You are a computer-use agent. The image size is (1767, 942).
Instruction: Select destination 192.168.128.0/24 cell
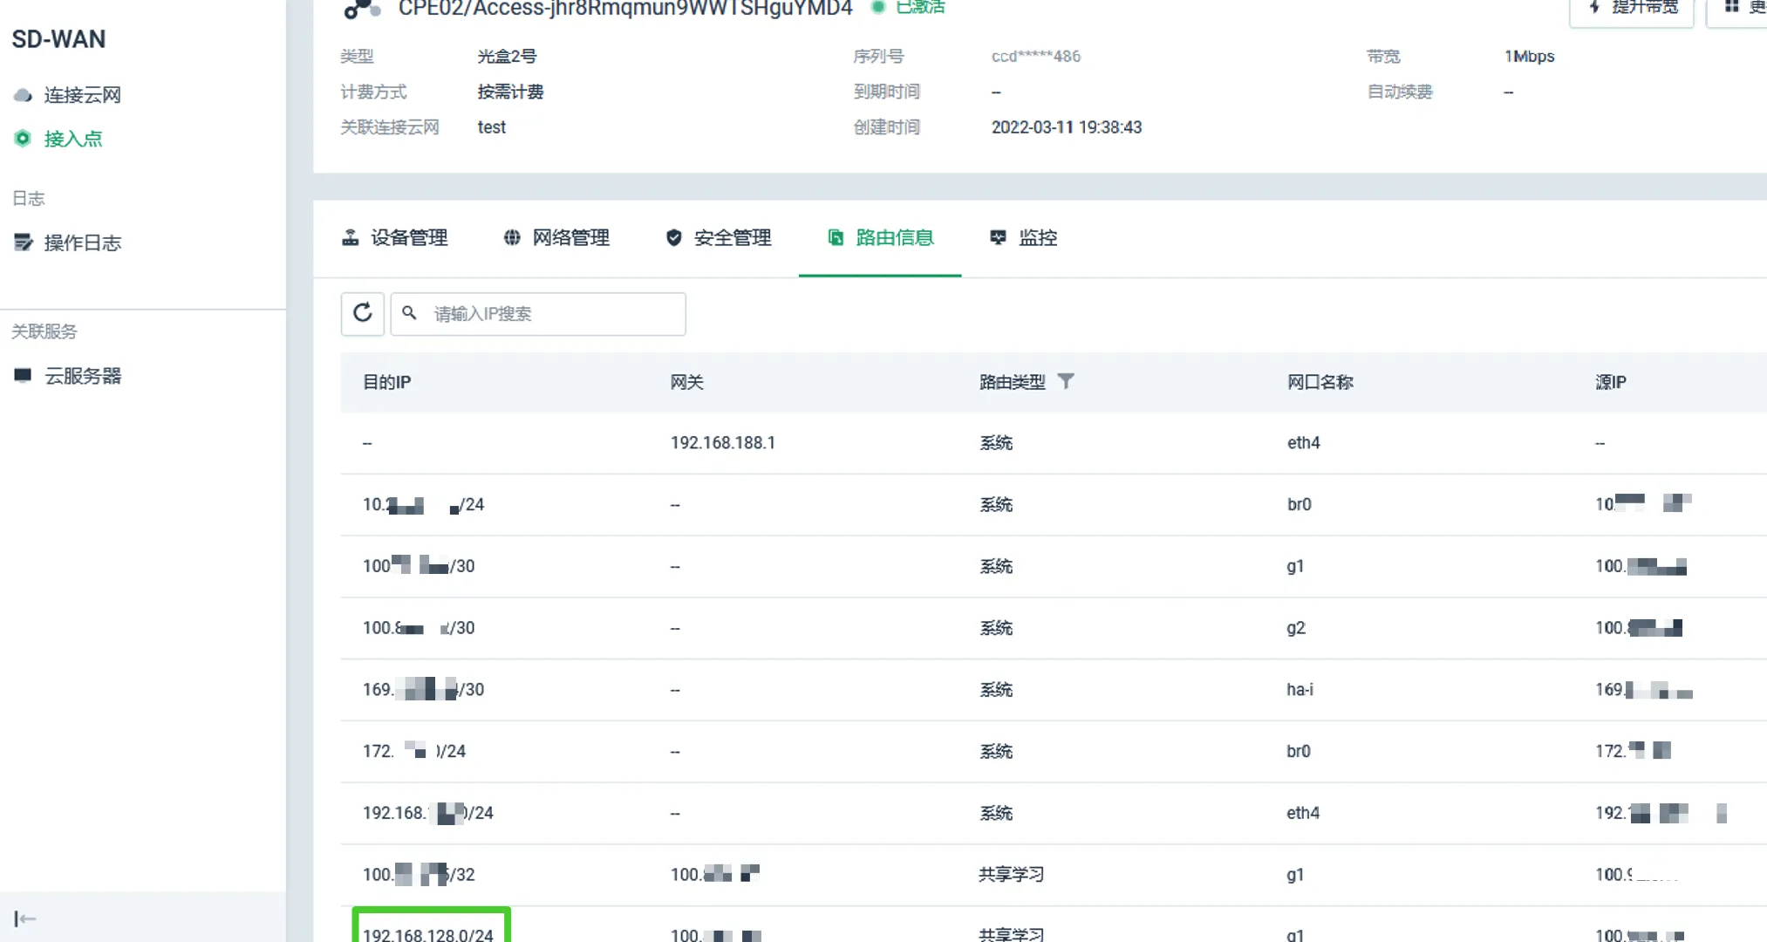(428, 934)
